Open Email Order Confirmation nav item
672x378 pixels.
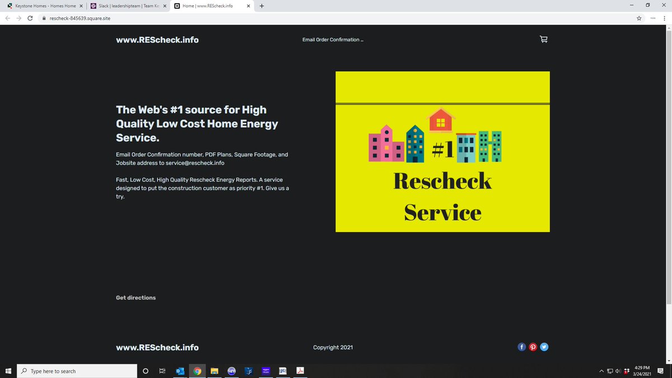333,40
